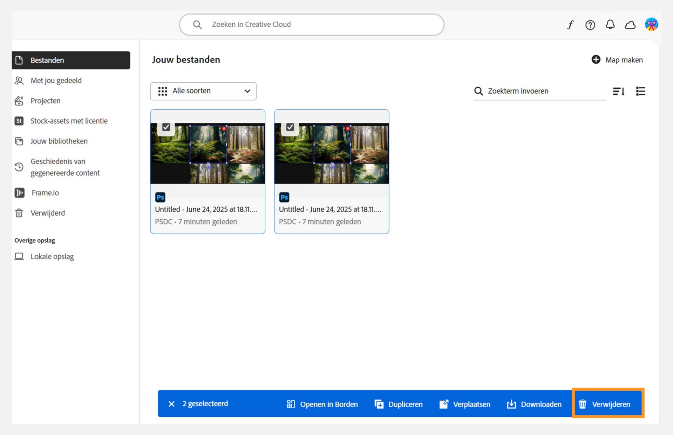This screenshot has height=435, width=673.
Task: Click the Verwijderen button
Action: (608, 403)
